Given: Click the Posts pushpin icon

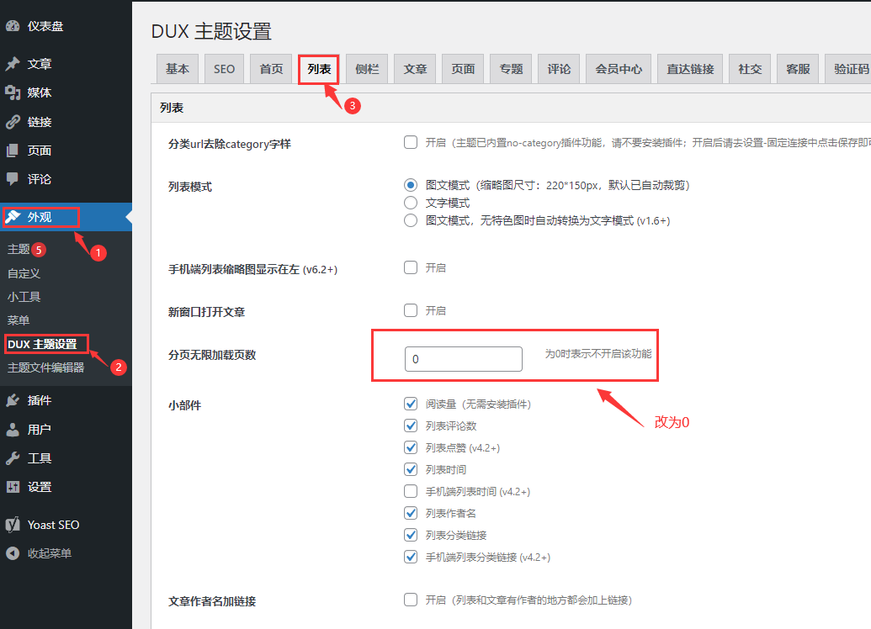Looking at the screenshot, I should coord(13,64).
